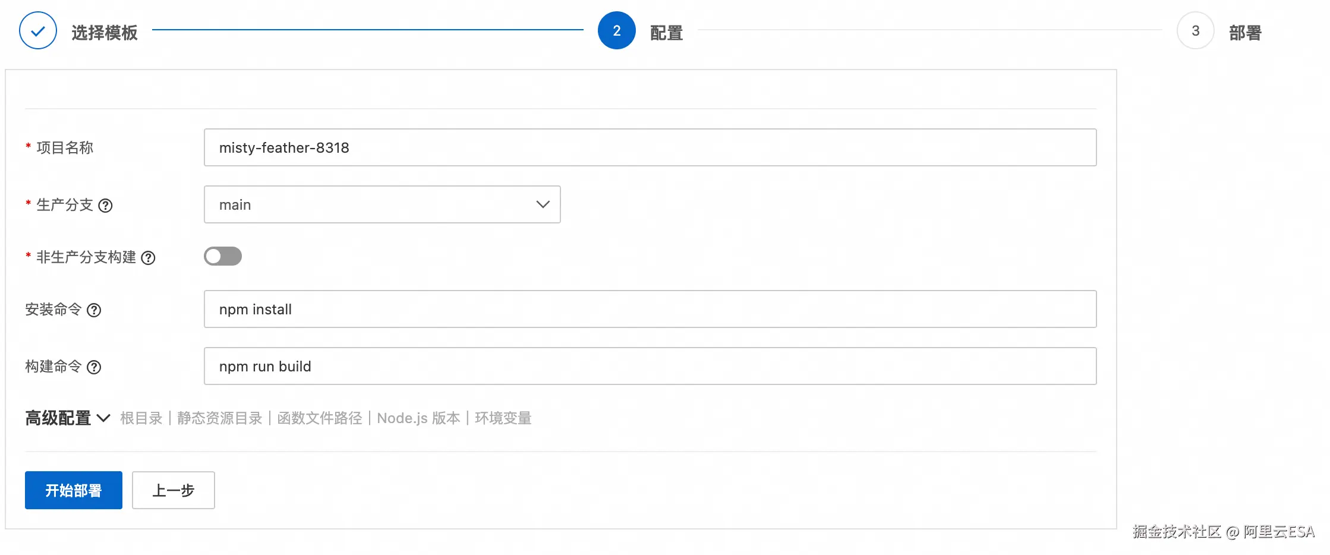Viewport: 1330px width, 555px height.
Task: Open the 生产分支 main dropdown
Action: (x=382, y=204)
